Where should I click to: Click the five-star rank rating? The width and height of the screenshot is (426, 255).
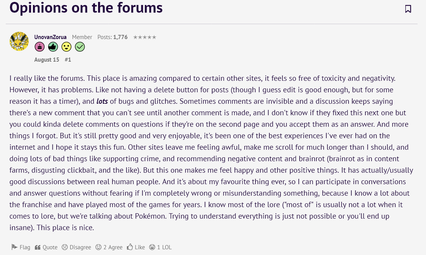click(x=144, y=37)
